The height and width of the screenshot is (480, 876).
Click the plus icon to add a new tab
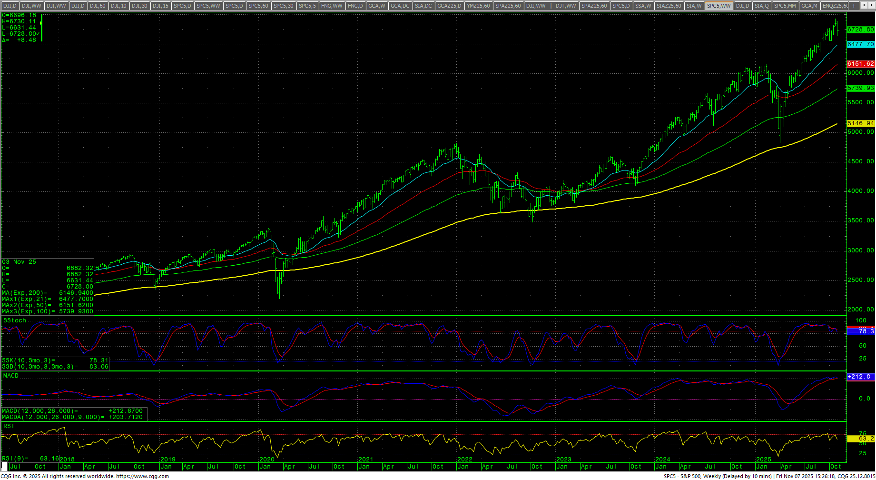click(x=854, y=6)
